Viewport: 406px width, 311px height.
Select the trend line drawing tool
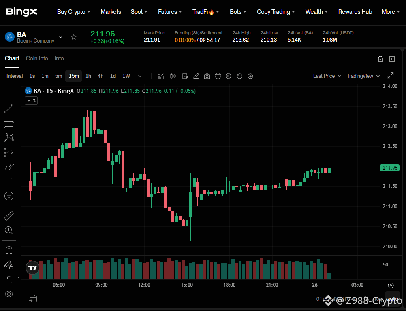pyautogui.click(x=9, y=109)
